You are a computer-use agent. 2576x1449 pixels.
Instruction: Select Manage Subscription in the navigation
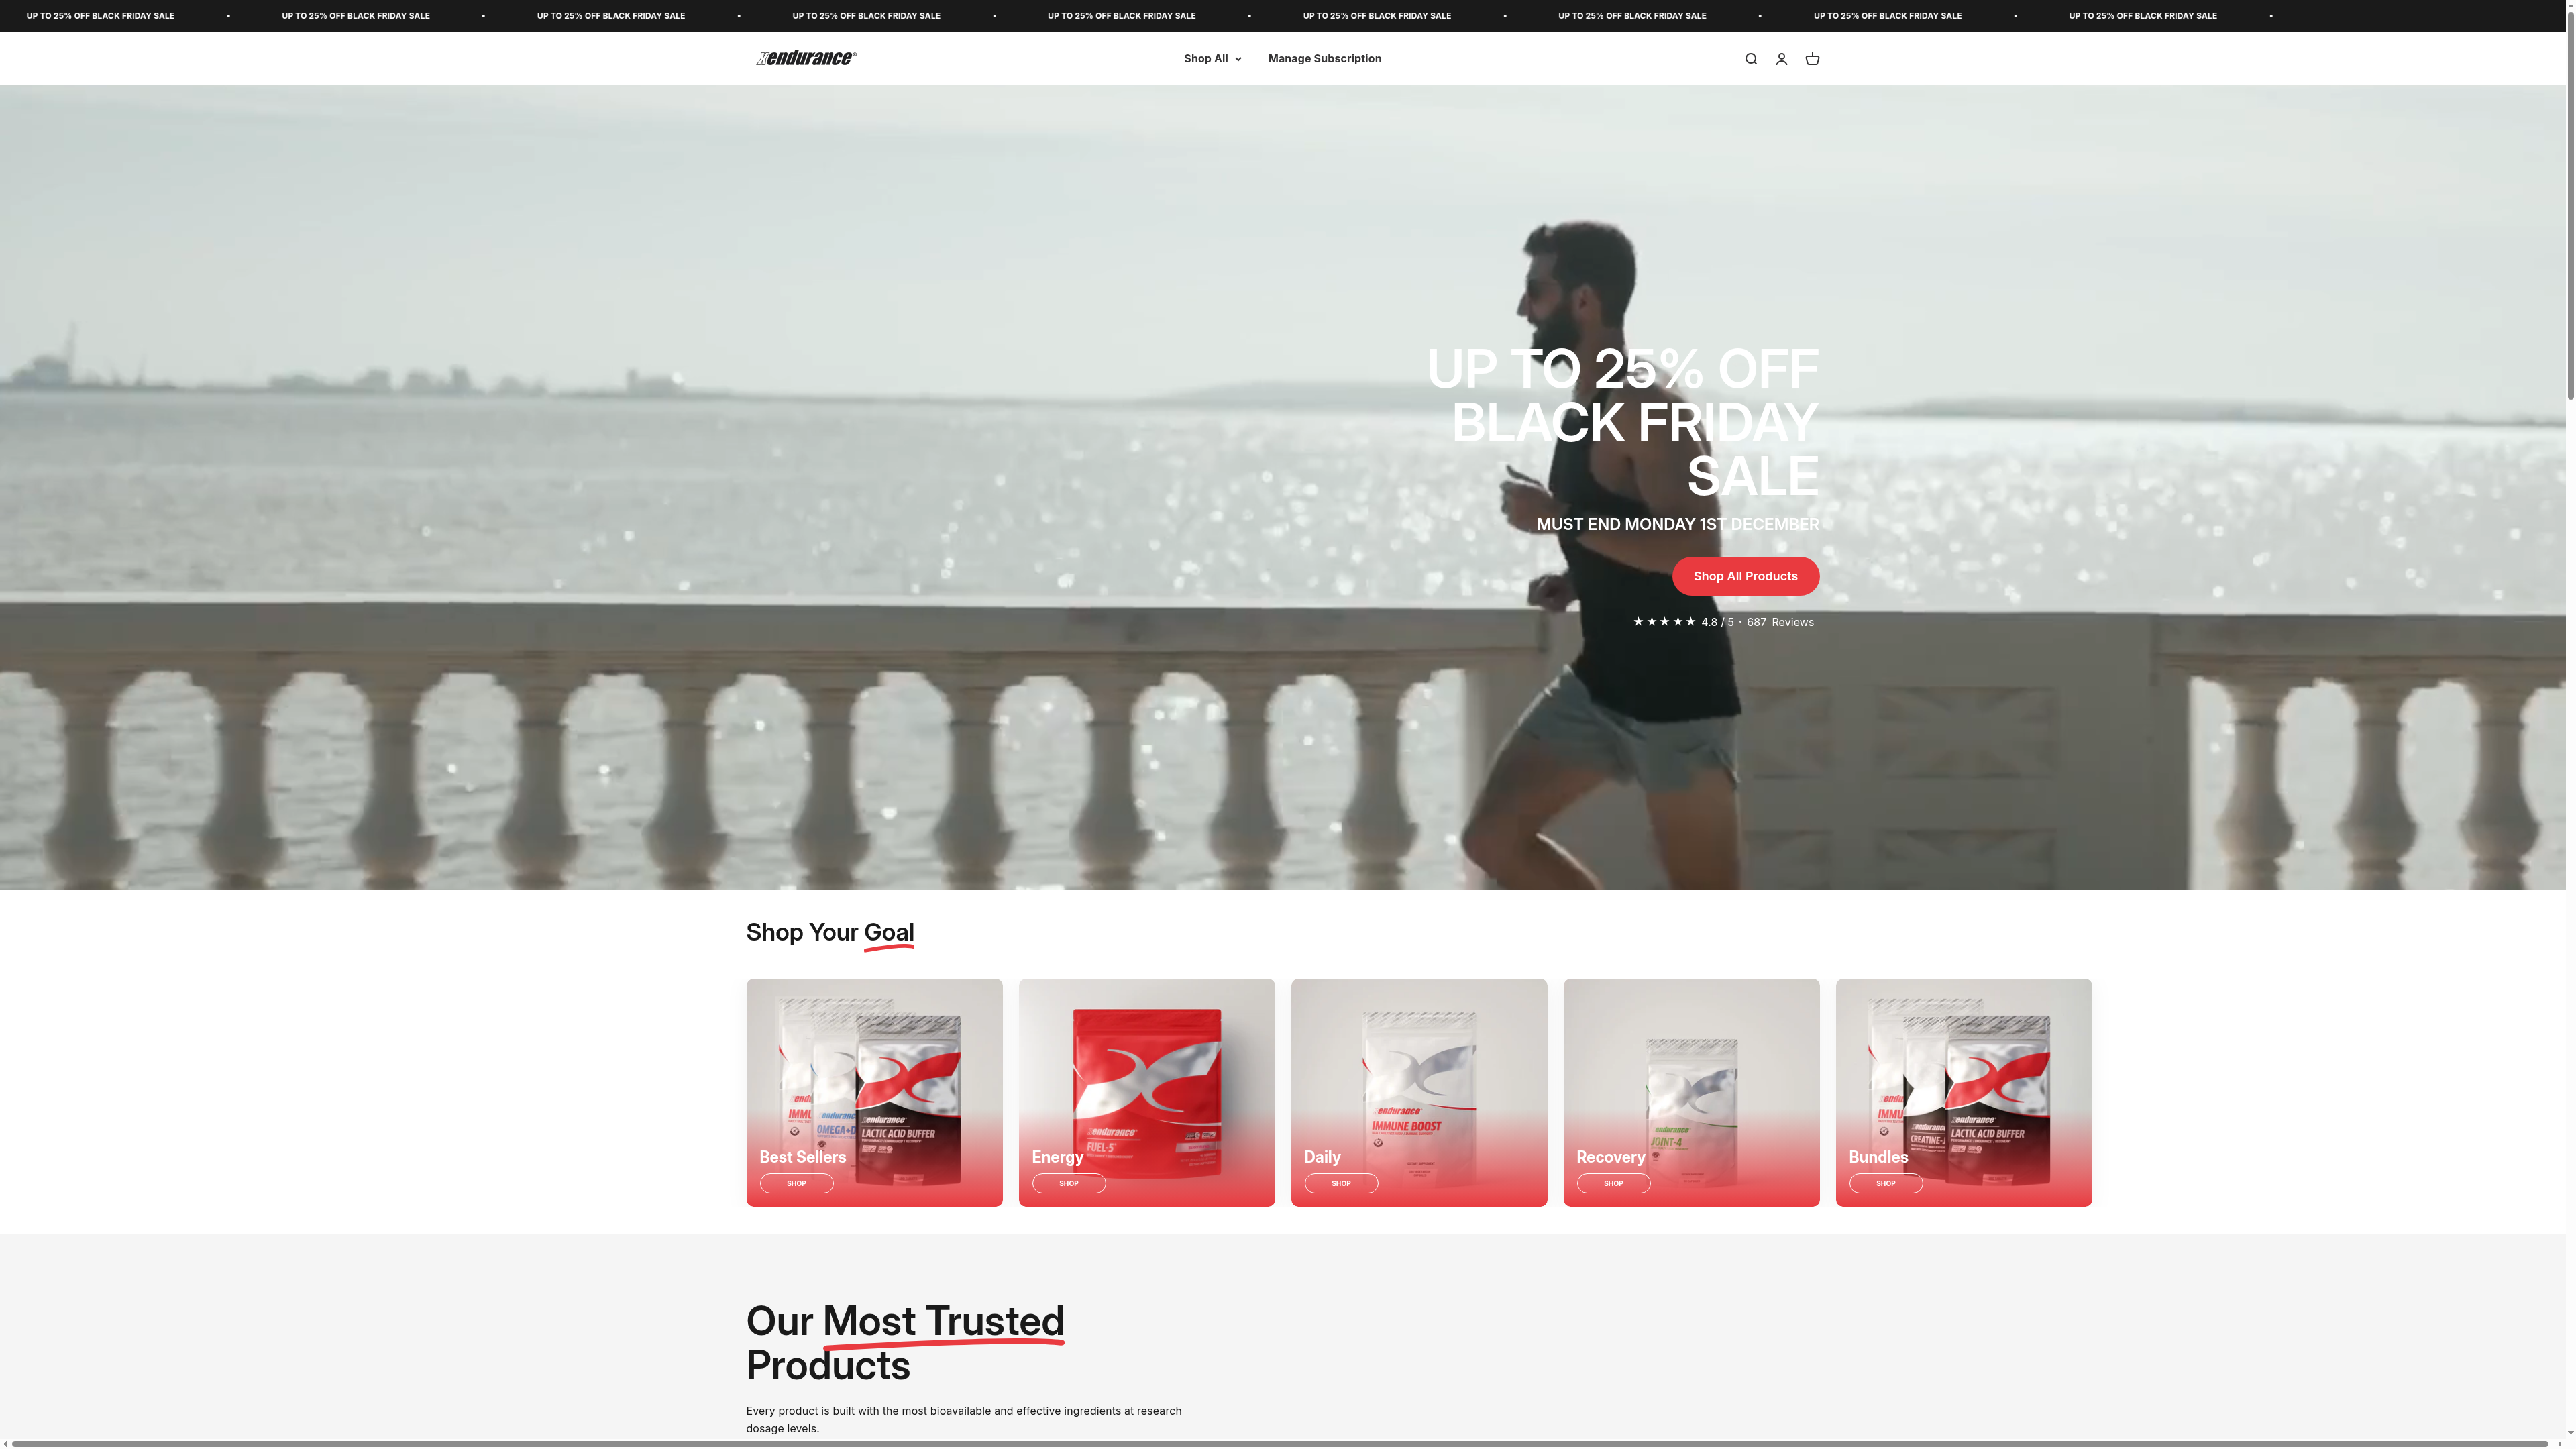(x=1325, y=58)
